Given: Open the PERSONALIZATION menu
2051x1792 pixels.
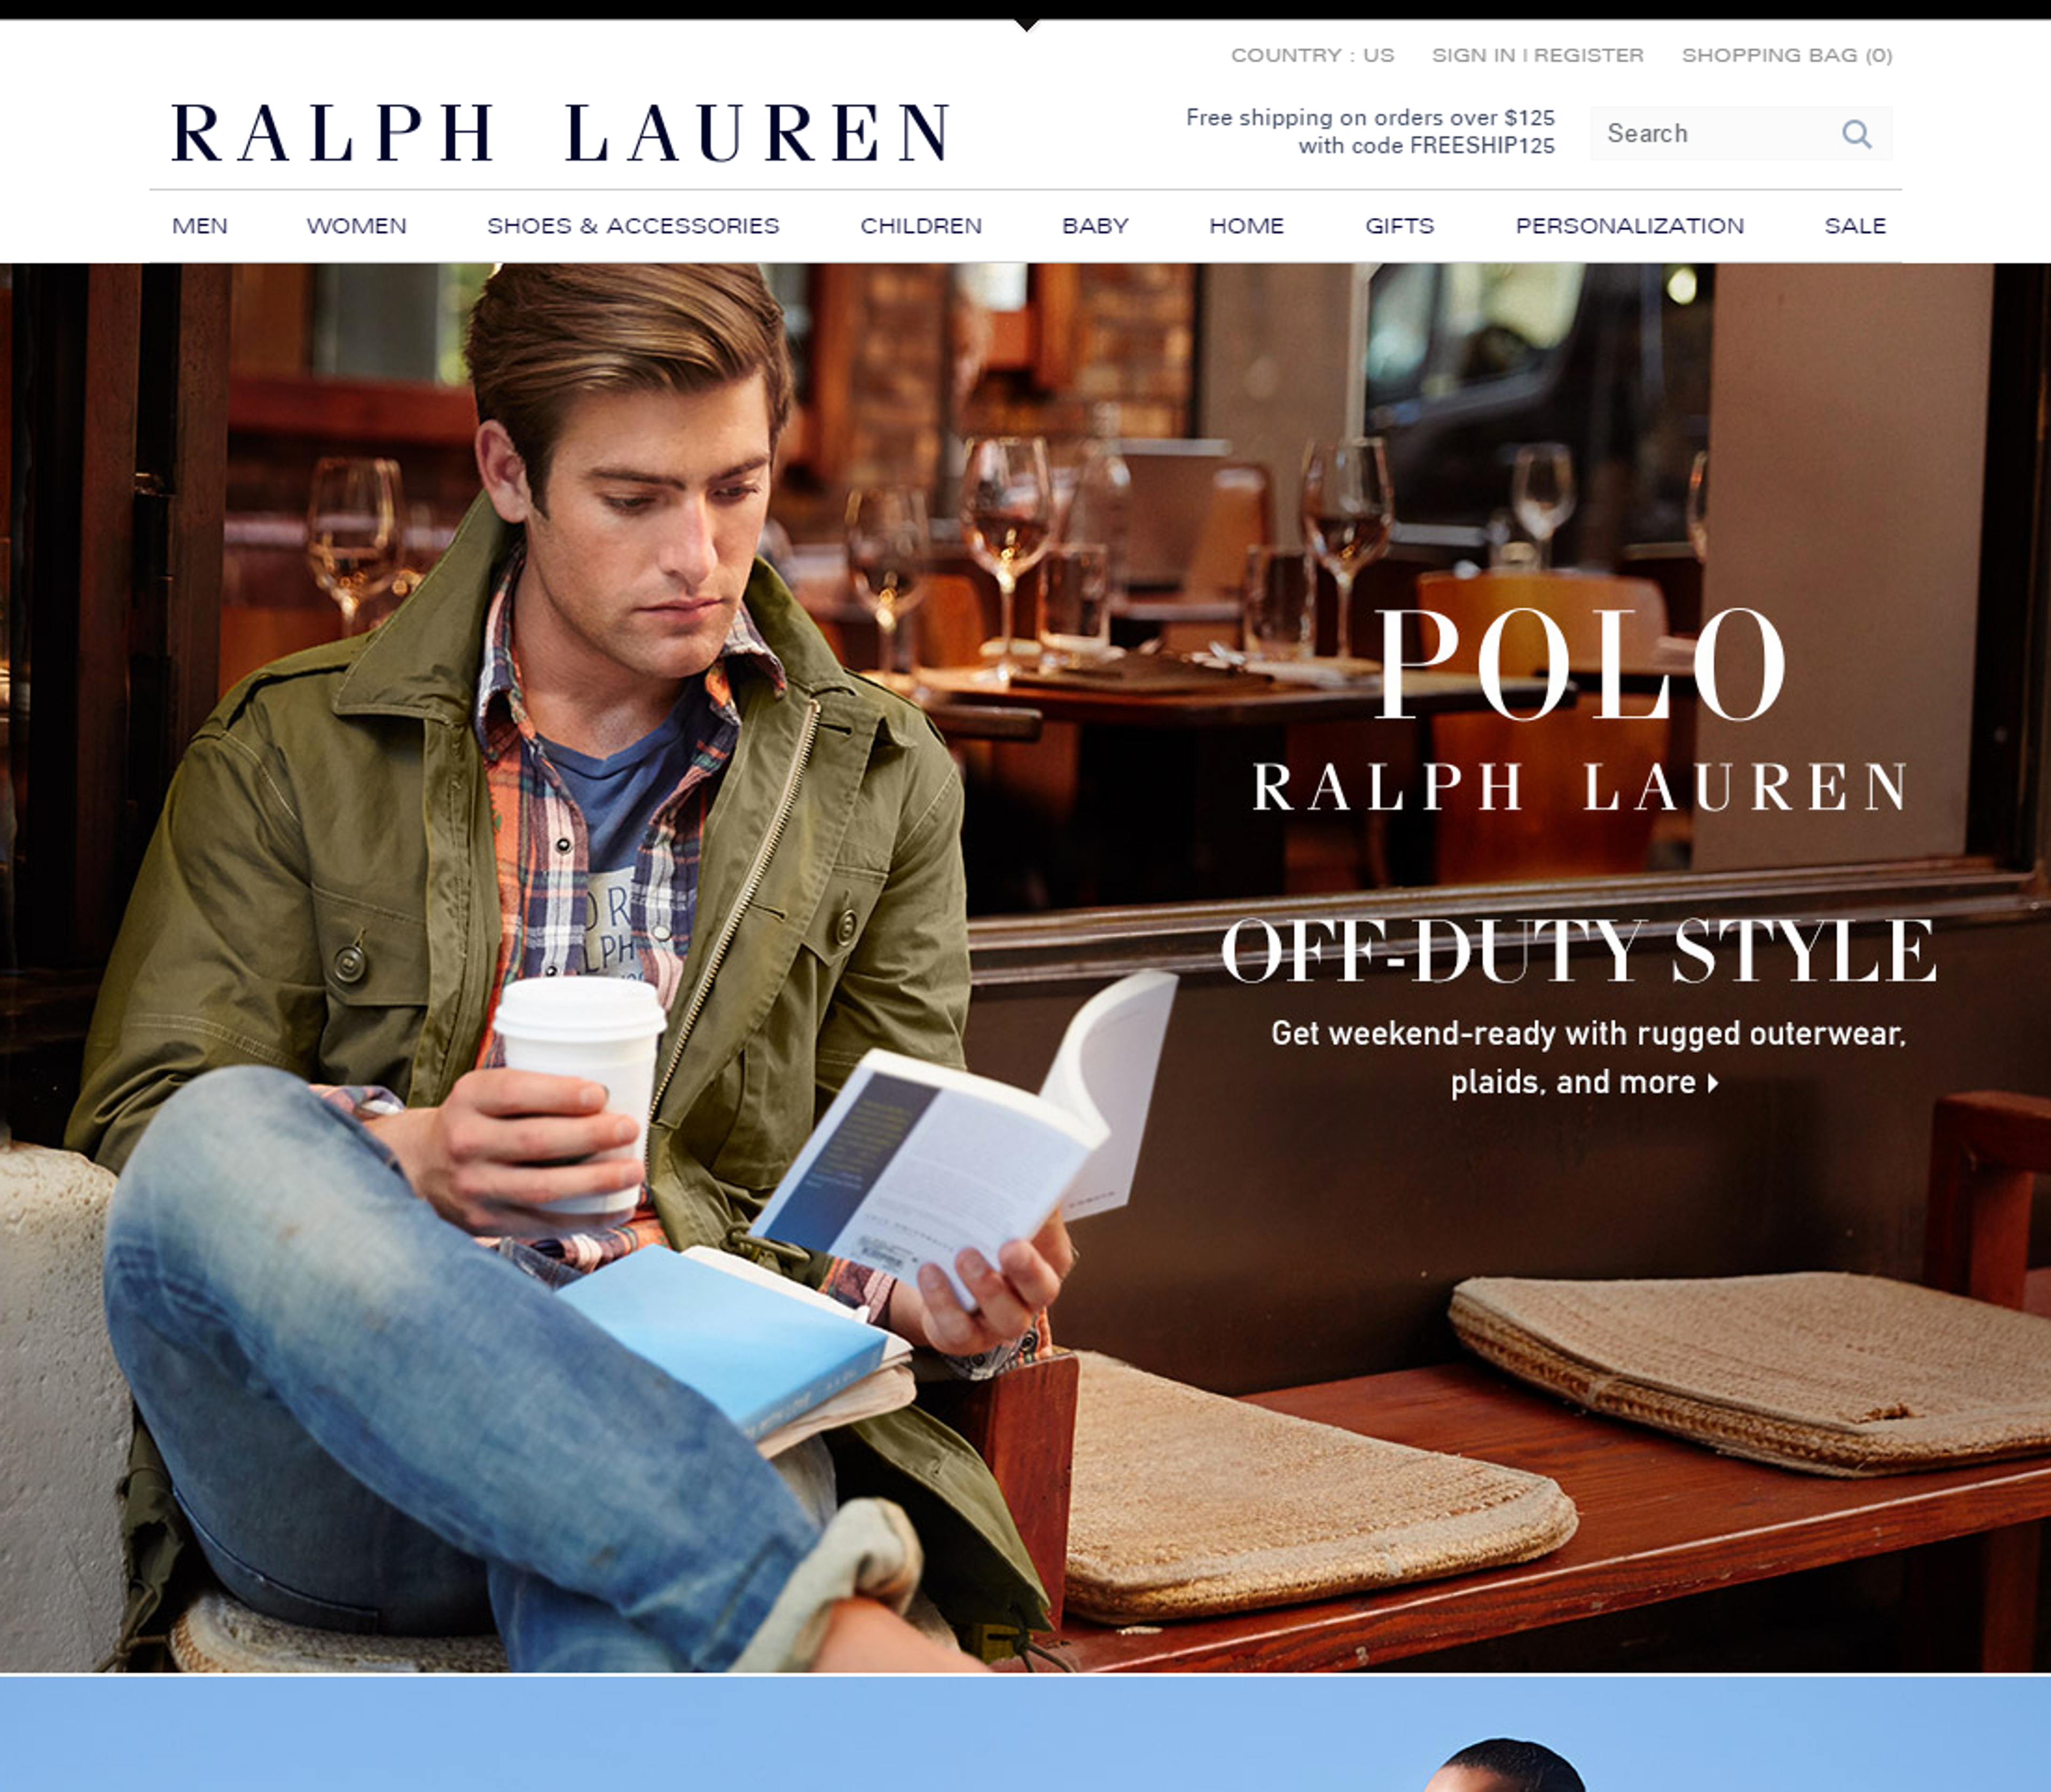Looking at the screenshot, I should click(x=1629, y=226).
